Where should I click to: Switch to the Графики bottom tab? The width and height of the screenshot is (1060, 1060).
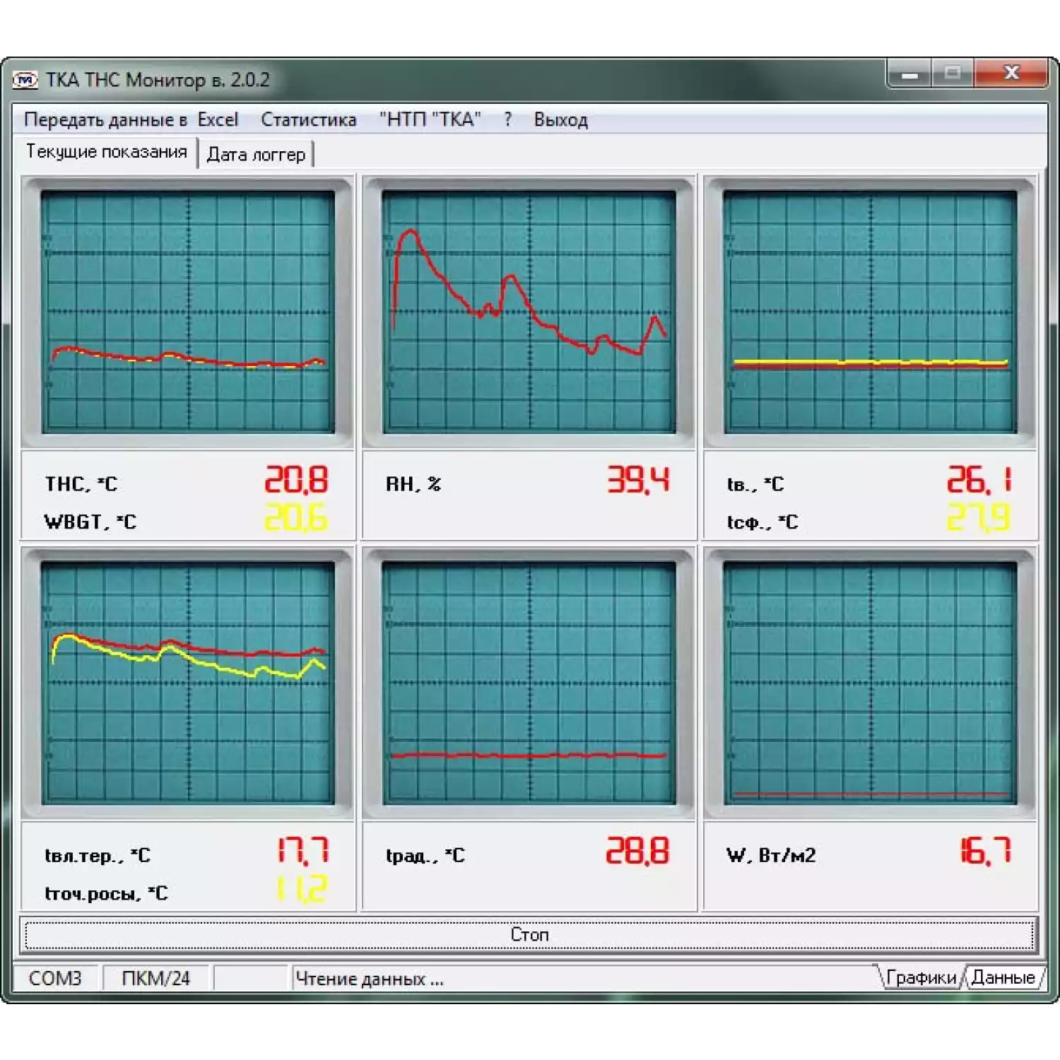(921, 977)
